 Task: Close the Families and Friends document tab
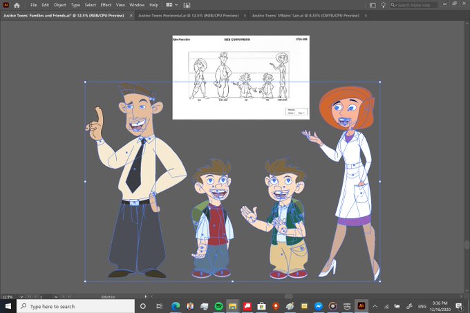[131, 15]
